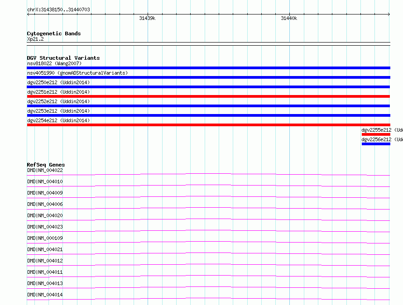Select the short blue bar under dgv2256e212
The width and height of the screenshot is (403, 305).
tap(376, 144)
